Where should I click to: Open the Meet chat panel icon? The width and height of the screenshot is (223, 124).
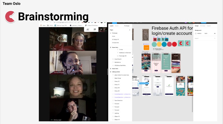click(x=95, y=30)
